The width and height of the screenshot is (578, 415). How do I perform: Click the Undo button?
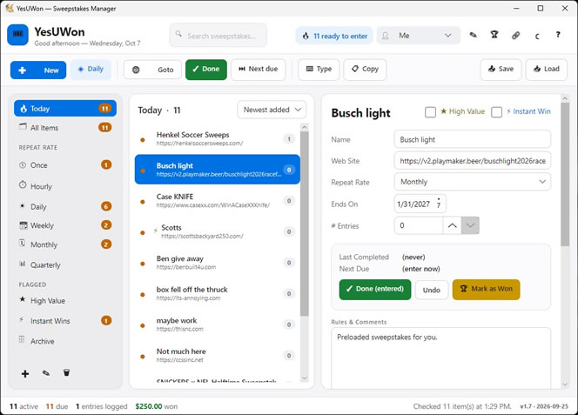click(x=432, y=290)
